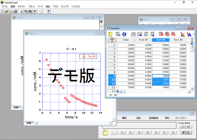This screenshot has width=197, height=140.
Task: Click the column icon with the blue left arrow
Action: 140,34
